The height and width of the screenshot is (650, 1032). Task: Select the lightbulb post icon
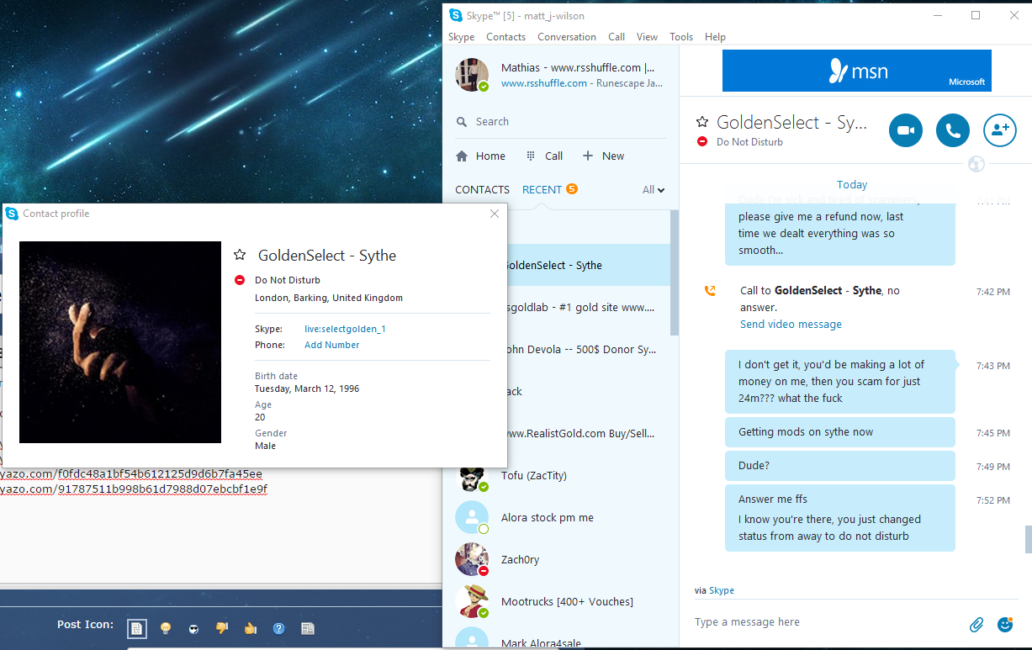pyautogui.click(x=166, y=628)
